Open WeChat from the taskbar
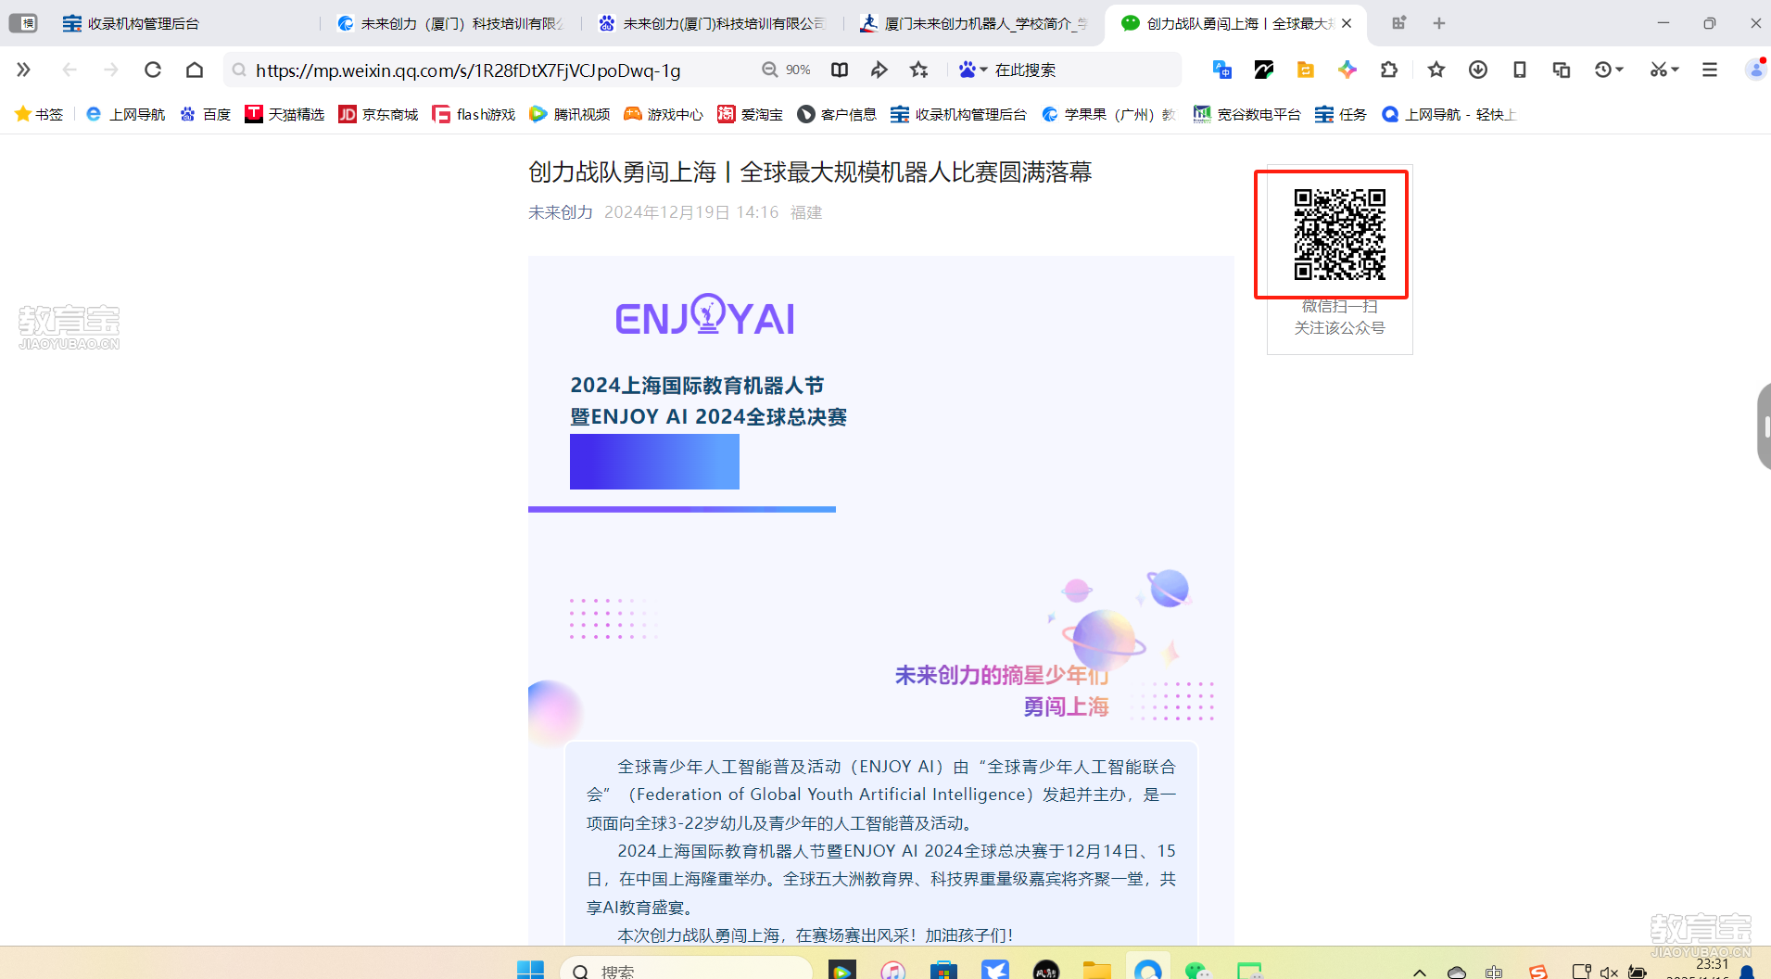Image resolution: width=1771 pixels, height=979 pixels. click(1198, 970)
